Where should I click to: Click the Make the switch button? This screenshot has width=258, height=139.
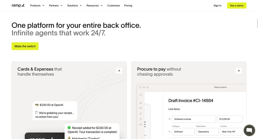[x=25, y=46]
